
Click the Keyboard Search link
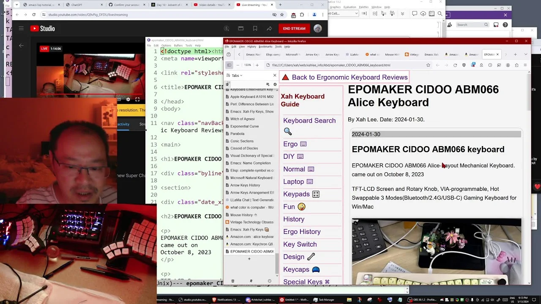pyautogui.click(x=309, y=121)
